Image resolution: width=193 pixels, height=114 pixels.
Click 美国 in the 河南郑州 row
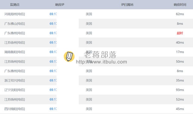click(89, 14)
